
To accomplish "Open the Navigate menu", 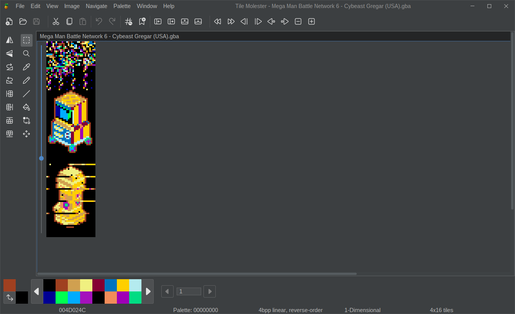I will (x=97, y=6).
